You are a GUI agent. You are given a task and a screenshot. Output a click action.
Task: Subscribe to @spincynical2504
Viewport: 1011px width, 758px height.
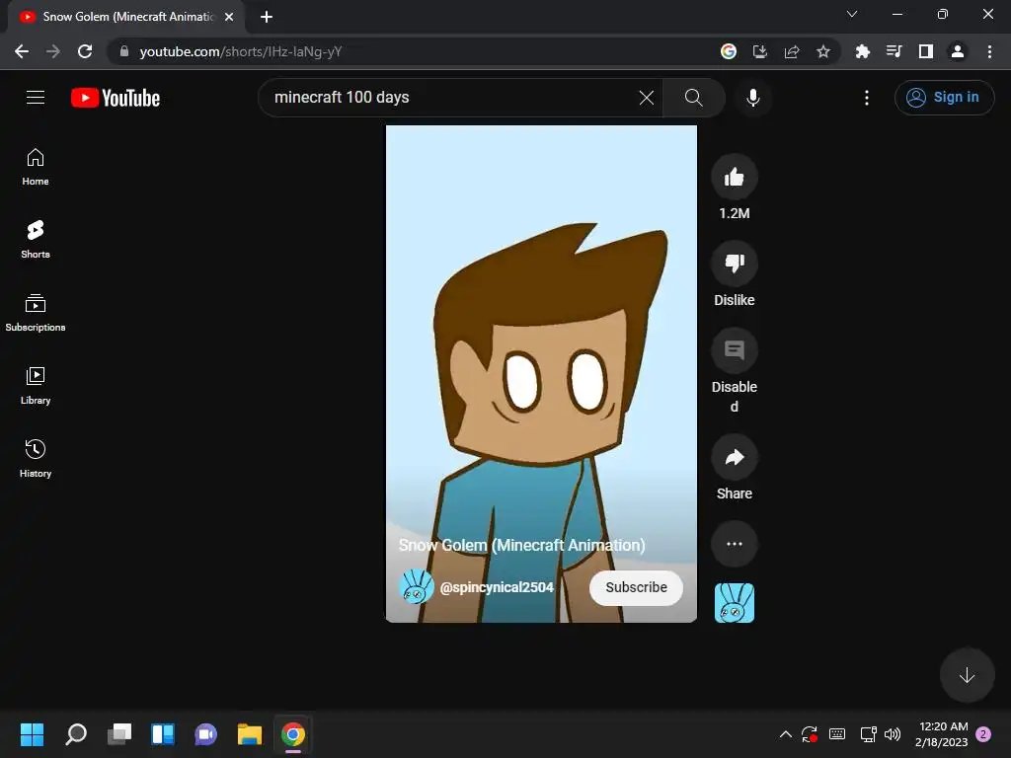[x=636, y=587]
